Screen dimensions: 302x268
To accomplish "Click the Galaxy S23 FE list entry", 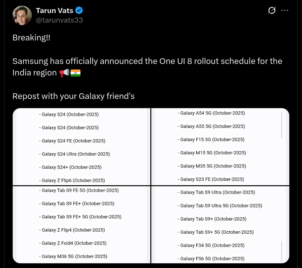I will (x=212, y=179).
